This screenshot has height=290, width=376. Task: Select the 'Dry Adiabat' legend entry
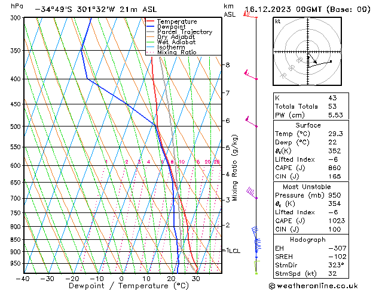coord(176,37)
